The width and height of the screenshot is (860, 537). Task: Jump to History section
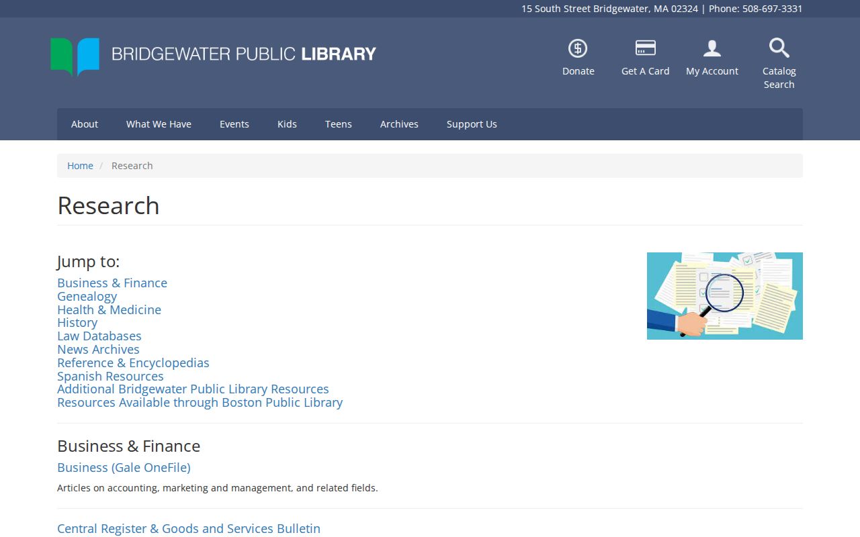tap(77, 323)
